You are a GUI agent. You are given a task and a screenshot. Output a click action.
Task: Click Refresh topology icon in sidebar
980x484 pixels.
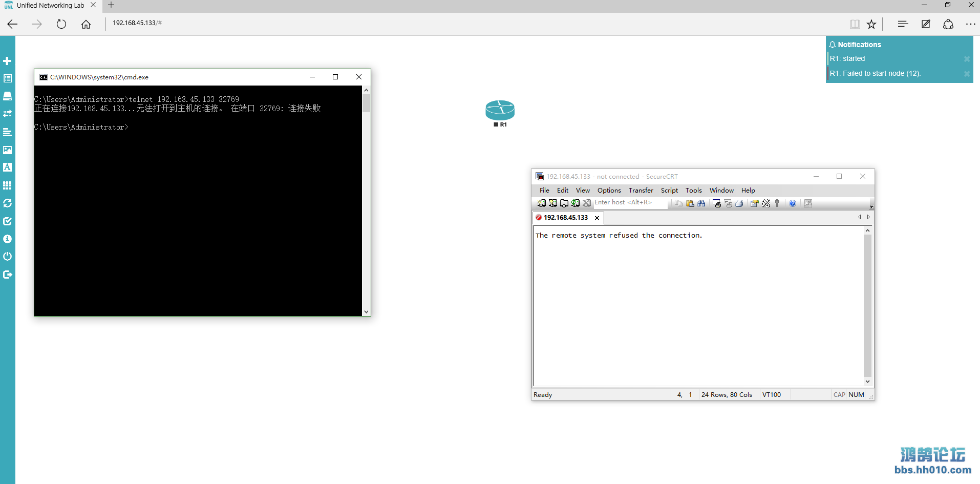[7, 203]
